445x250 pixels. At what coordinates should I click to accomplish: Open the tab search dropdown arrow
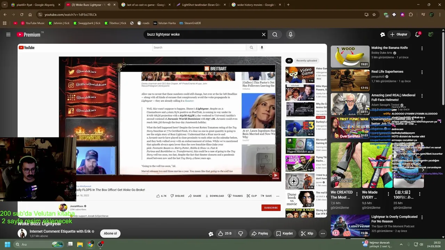[4, 5]
